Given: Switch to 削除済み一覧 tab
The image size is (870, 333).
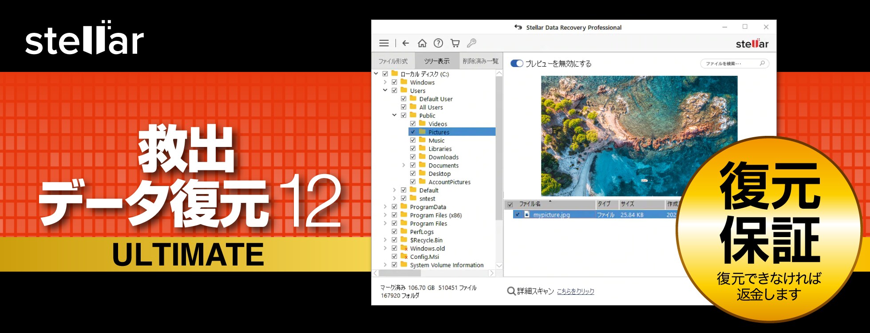Looking at the screenshot, I should 480,61.
